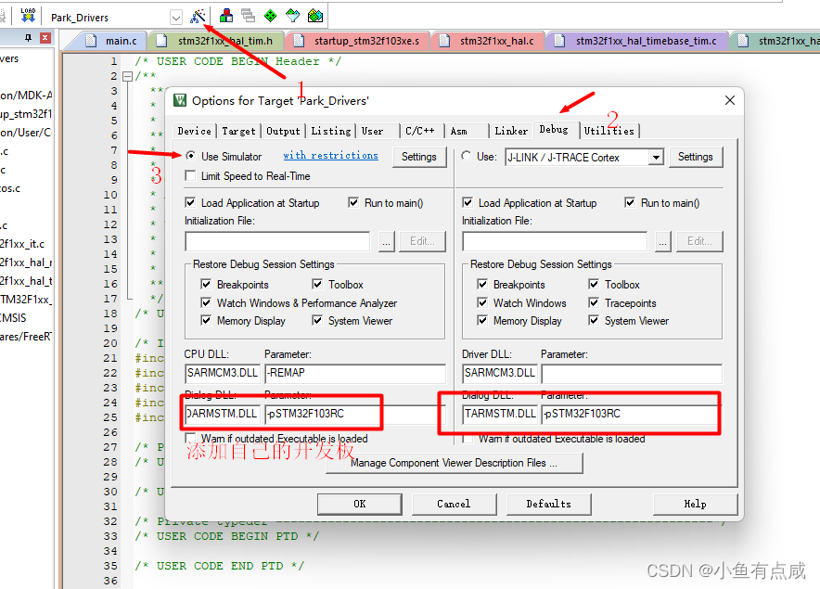
Task: Click the DARMSTM.DLL Dialog DLL field
Action: tap(223, 415)
